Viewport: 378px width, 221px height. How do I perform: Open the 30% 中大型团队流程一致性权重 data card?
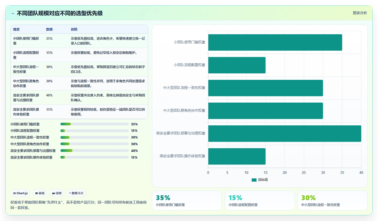332,200
